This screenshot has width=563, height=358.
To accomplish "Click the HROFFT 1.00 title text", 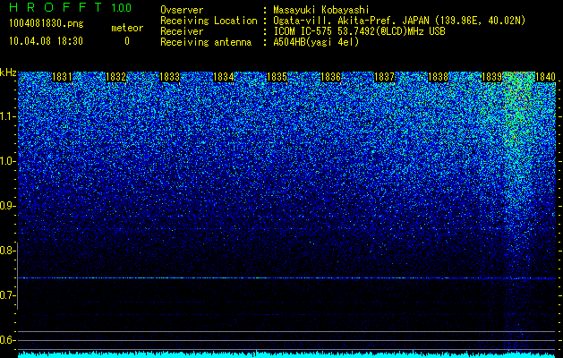I will click(x=71, y=7).
